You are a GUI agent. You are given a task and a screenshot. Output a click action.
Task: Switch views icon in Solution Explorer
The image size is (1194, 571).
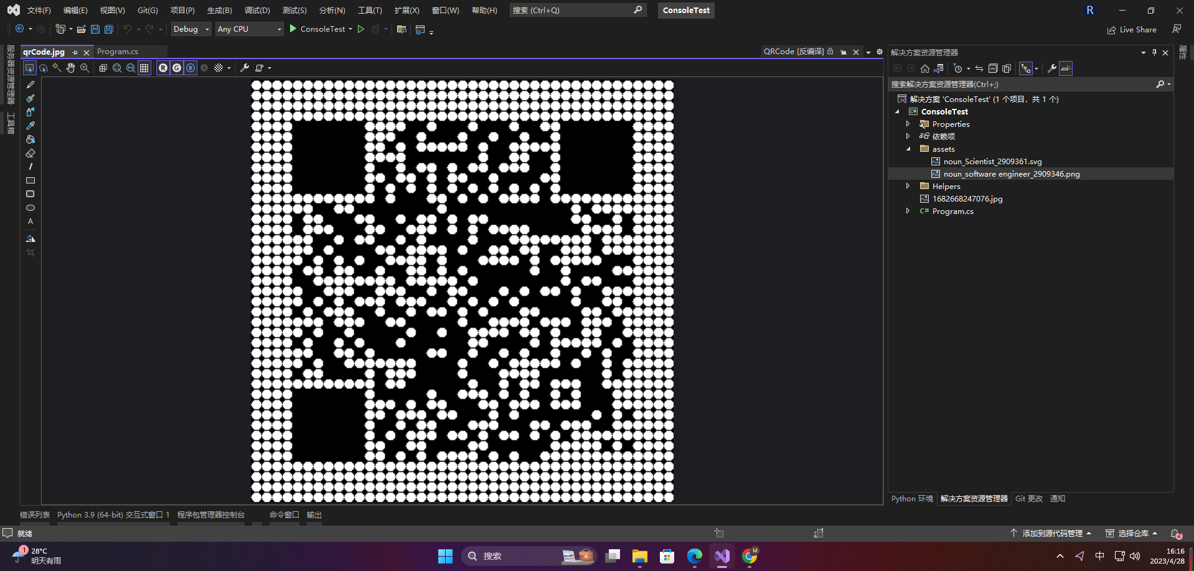pyautogui.click(x=939, y=68)
